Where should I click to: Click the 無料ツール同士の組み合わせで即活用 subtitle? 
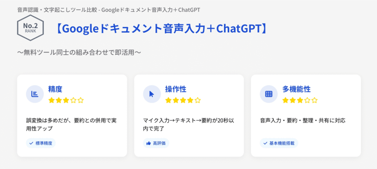pos(79,52)
